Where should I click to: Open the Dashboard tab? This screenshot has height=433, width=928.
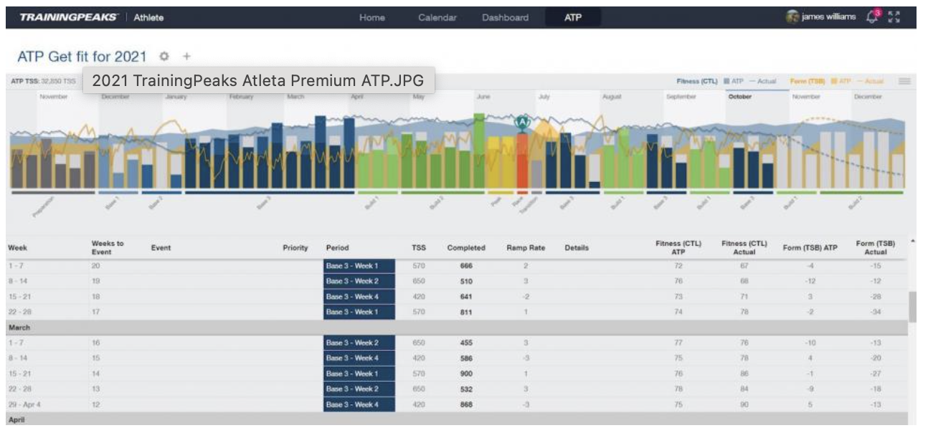pyautogui.click(x=505, y=18)
